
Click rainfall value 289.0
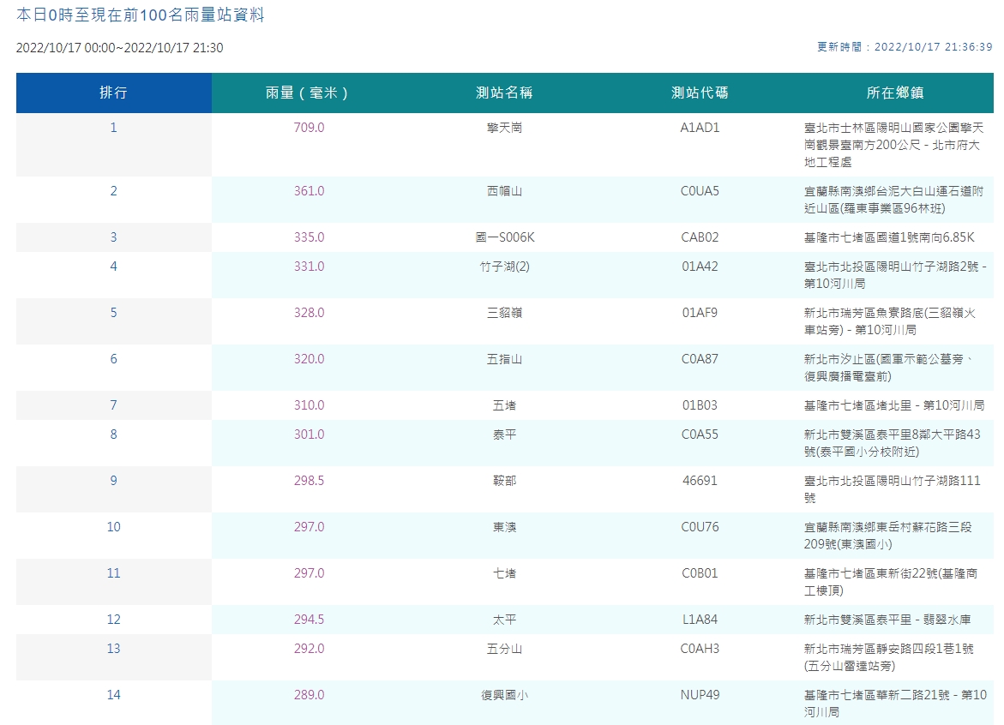pos(310,695)
